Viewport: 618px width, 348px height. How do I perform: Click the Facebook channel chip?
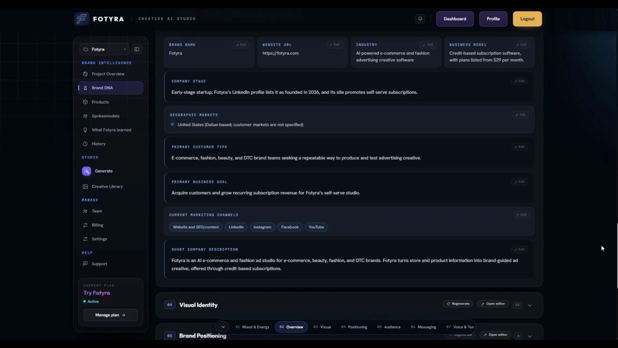click(290, 227)
